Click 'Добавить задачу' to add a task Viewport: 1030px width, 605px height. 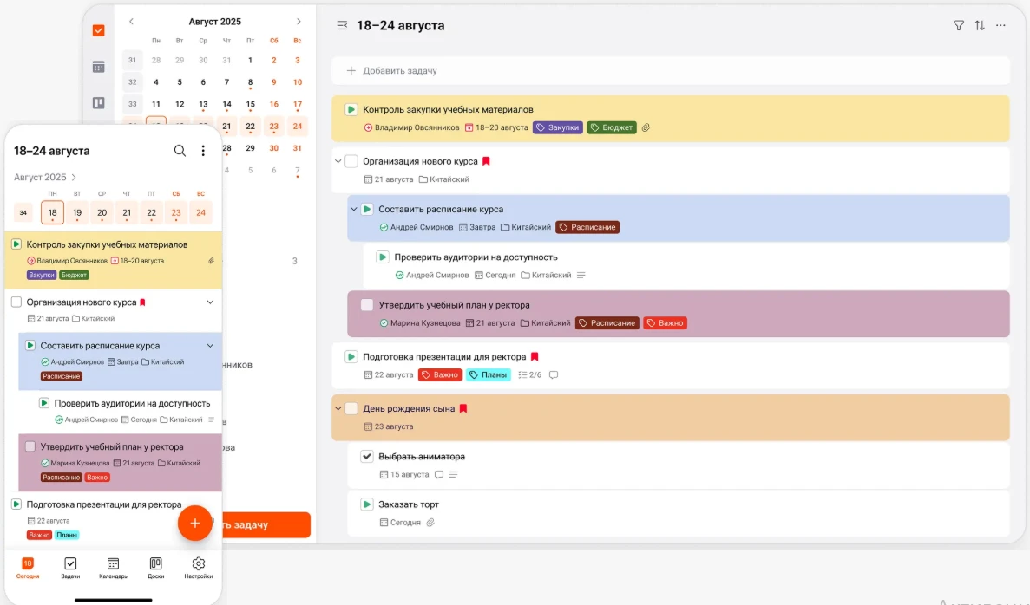pyautogui.click(x=399, y=71)
